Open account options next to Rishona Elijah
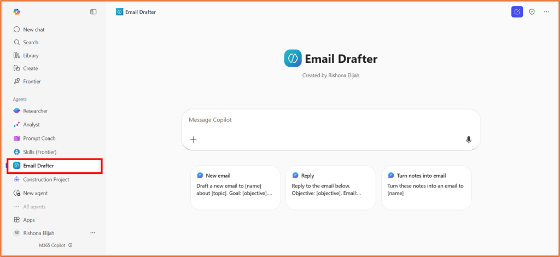Viewport: 560px width, 257px height. (x=92, y=233)
